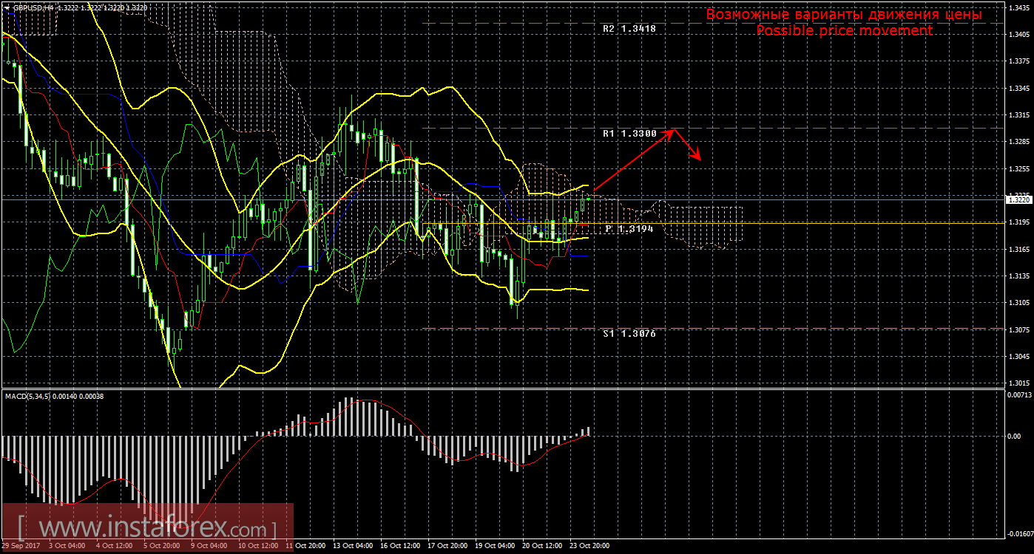Click the 1.3105 price axis value
1034x554 pixels.
coord(1019,303)
